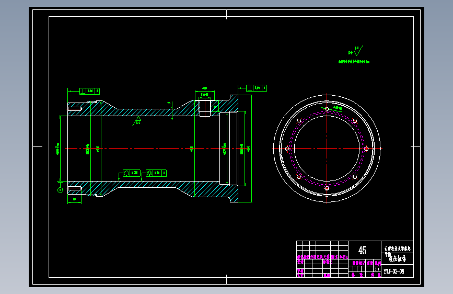Image resolution: width=453 pixels, height=294 pixels.
Task: Click the rightmost bolt hole in end view
Action: pos(366,149)
